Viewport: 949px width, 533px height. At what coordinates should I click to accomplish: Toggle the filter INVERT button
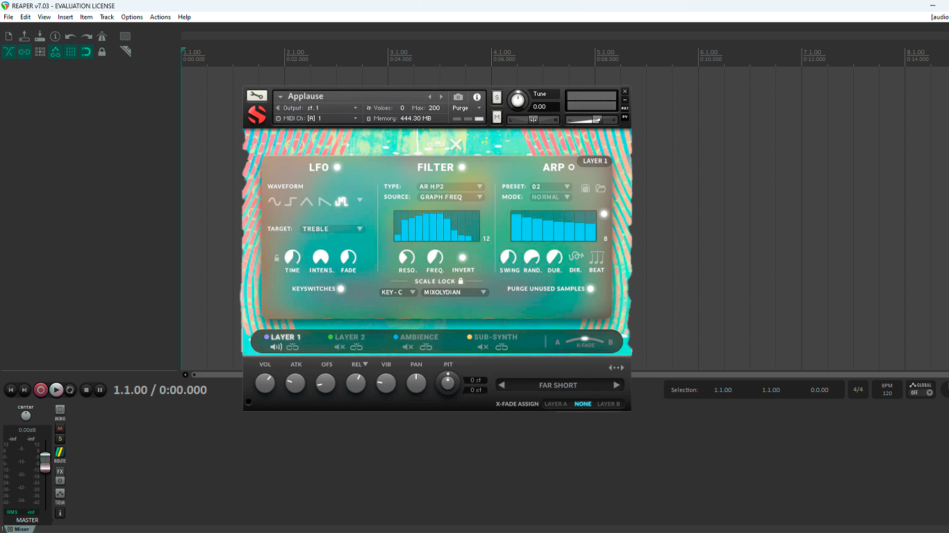[463, 257]
